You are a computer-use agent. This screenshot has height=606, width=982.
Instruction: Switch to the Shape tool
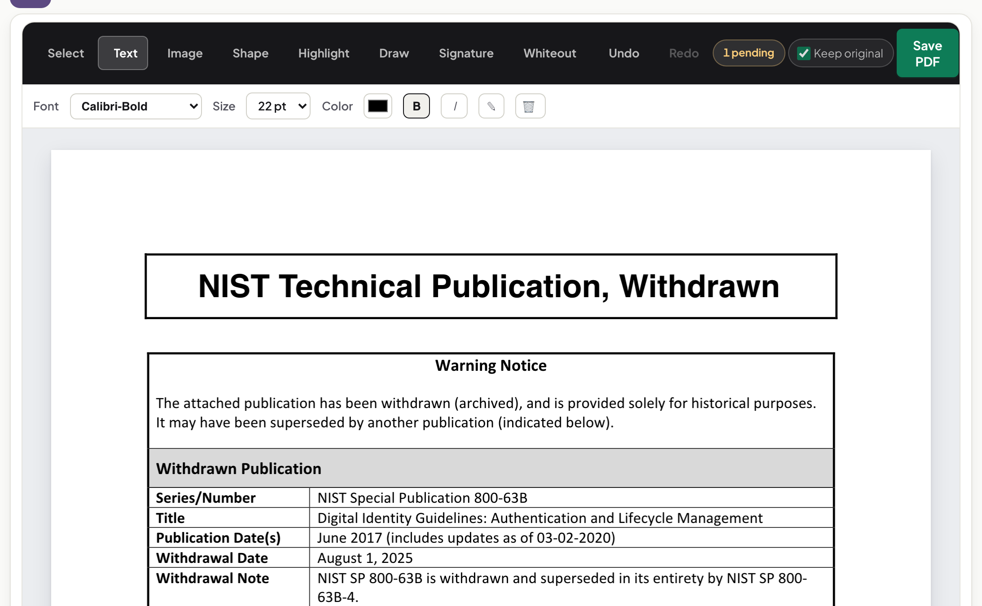(x=250, y=53)
